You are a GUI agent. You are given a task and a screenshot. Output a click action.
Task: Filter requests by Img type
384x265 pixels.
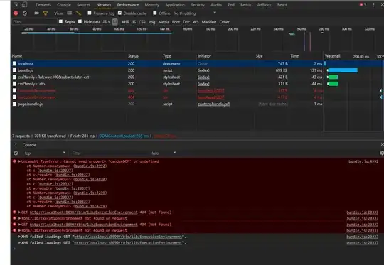[x=152, y=22]
